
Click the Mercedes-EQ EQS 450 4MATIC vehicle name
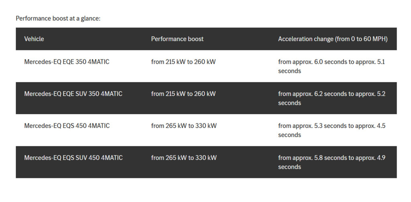click(67, 126)
